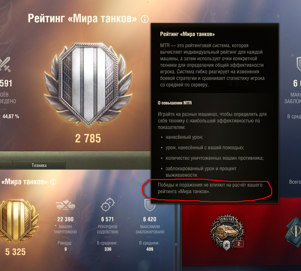301x271 pixels.
Task: Click the partially hidden tab left of Техника
Action: coord(6,165)
